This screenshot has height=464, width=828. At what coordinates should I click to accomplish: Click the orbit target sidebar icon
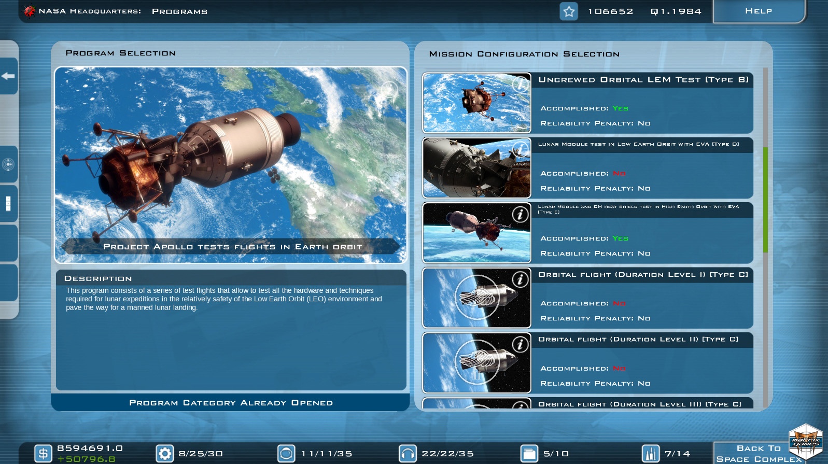click(8, 165)
